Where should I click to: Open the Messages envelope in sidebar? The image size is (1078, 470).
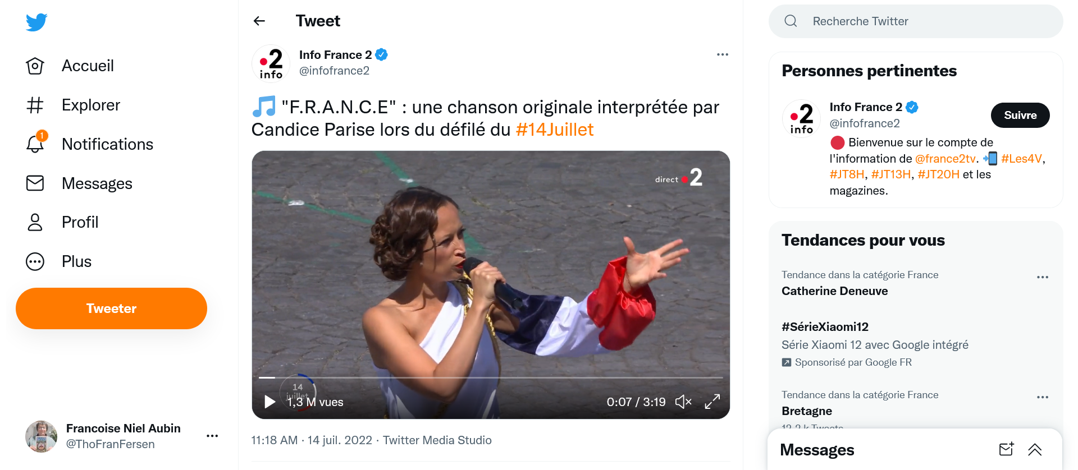pyautogui.click(x=35, y=183)
